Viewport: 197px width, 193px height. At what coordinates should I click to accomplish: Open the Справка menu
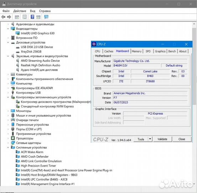point(45,11)
